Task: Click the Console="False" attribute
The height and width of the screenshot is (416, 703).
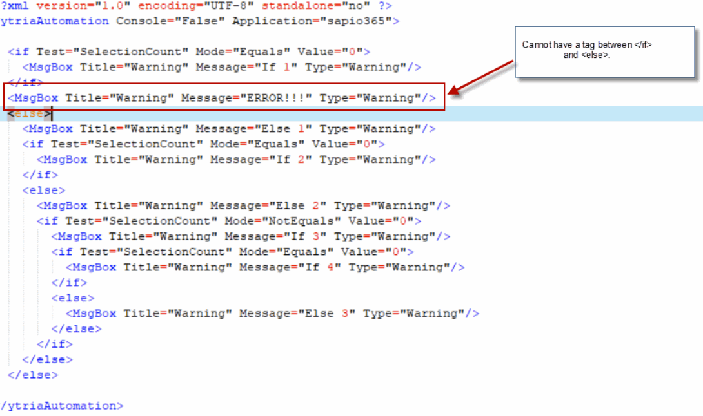Action: point(170,21)
